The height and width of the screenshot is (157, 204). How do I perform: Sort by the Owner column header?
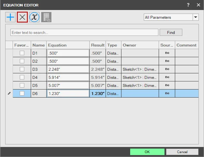(x=140, y=45)
